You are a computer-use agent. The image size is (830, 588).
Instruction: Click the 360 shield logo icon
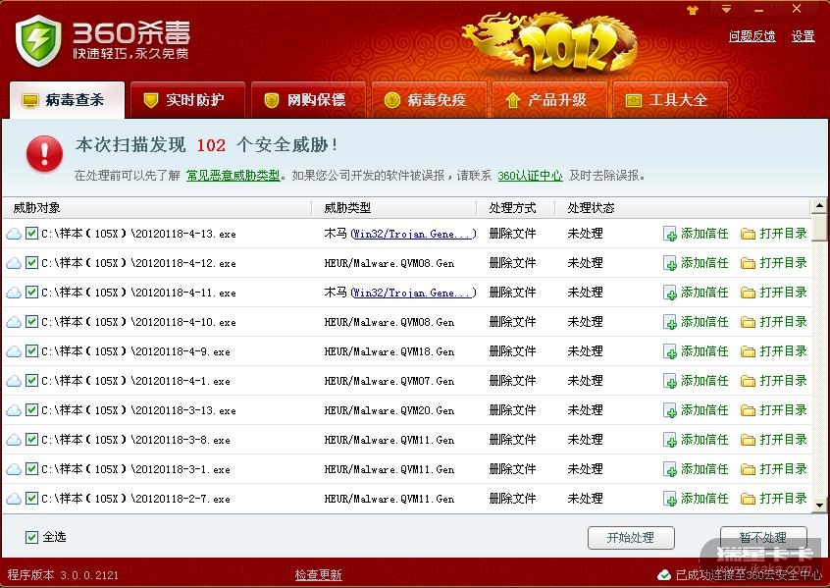tap(38, 41)
